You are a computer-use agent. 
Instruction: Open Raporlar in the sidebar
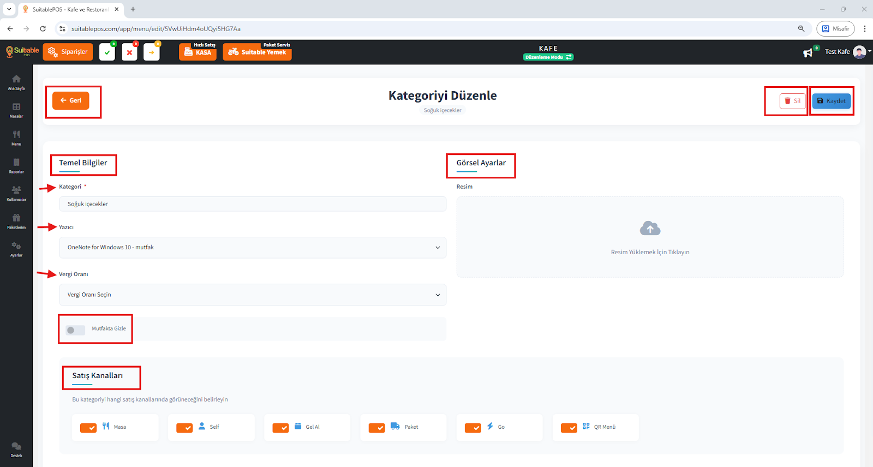(16, 166)
